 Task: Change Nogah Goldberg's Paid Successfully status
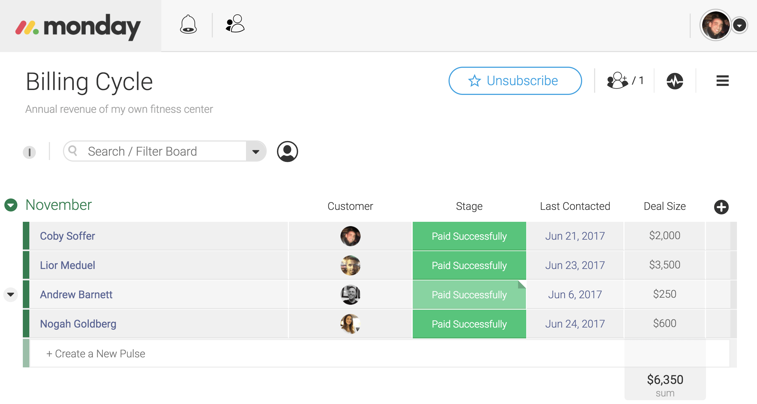[469, 324]
